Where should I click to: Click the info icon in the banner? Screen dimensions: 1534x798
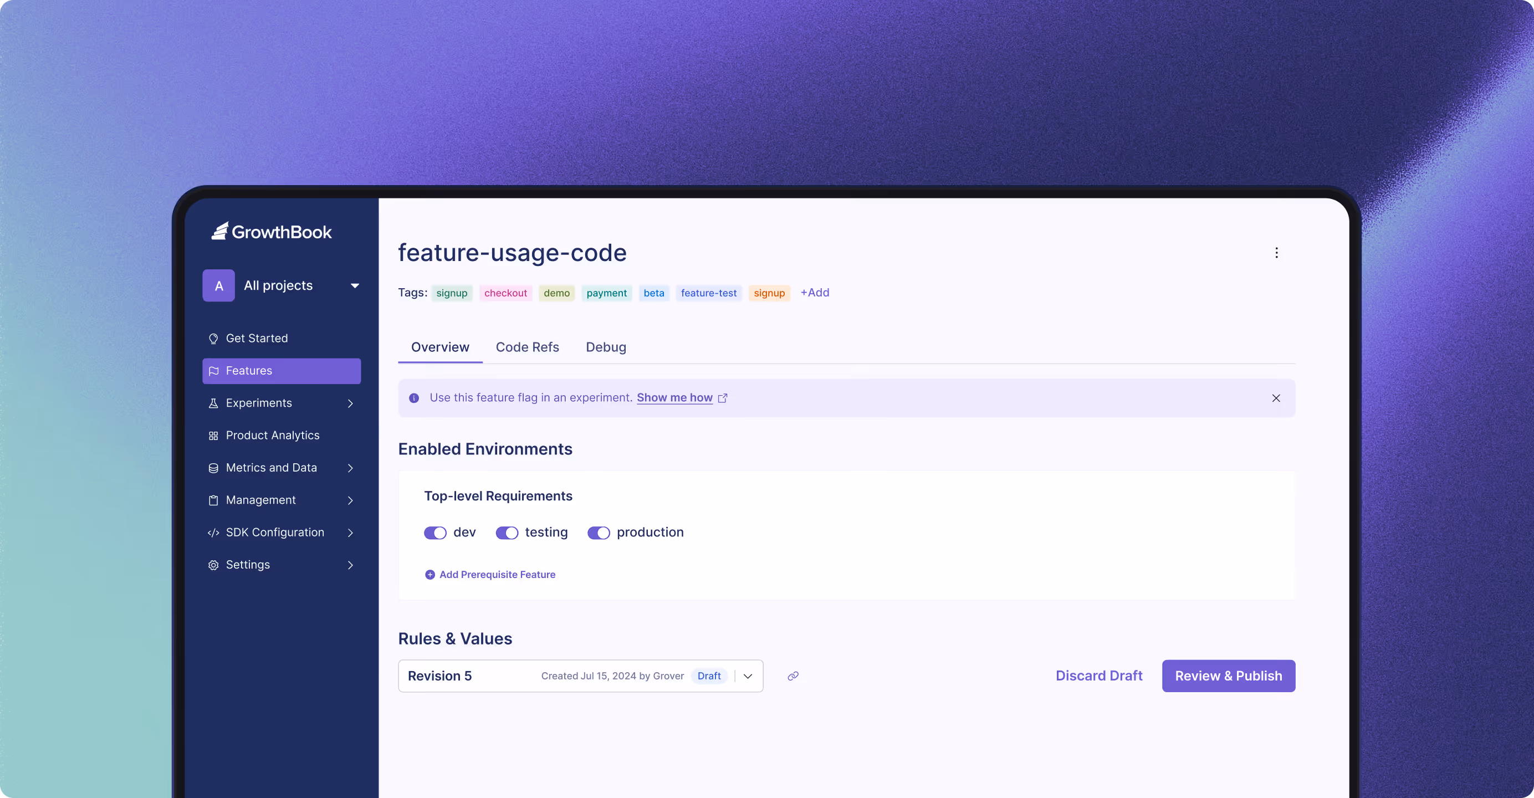pos(414,398)
